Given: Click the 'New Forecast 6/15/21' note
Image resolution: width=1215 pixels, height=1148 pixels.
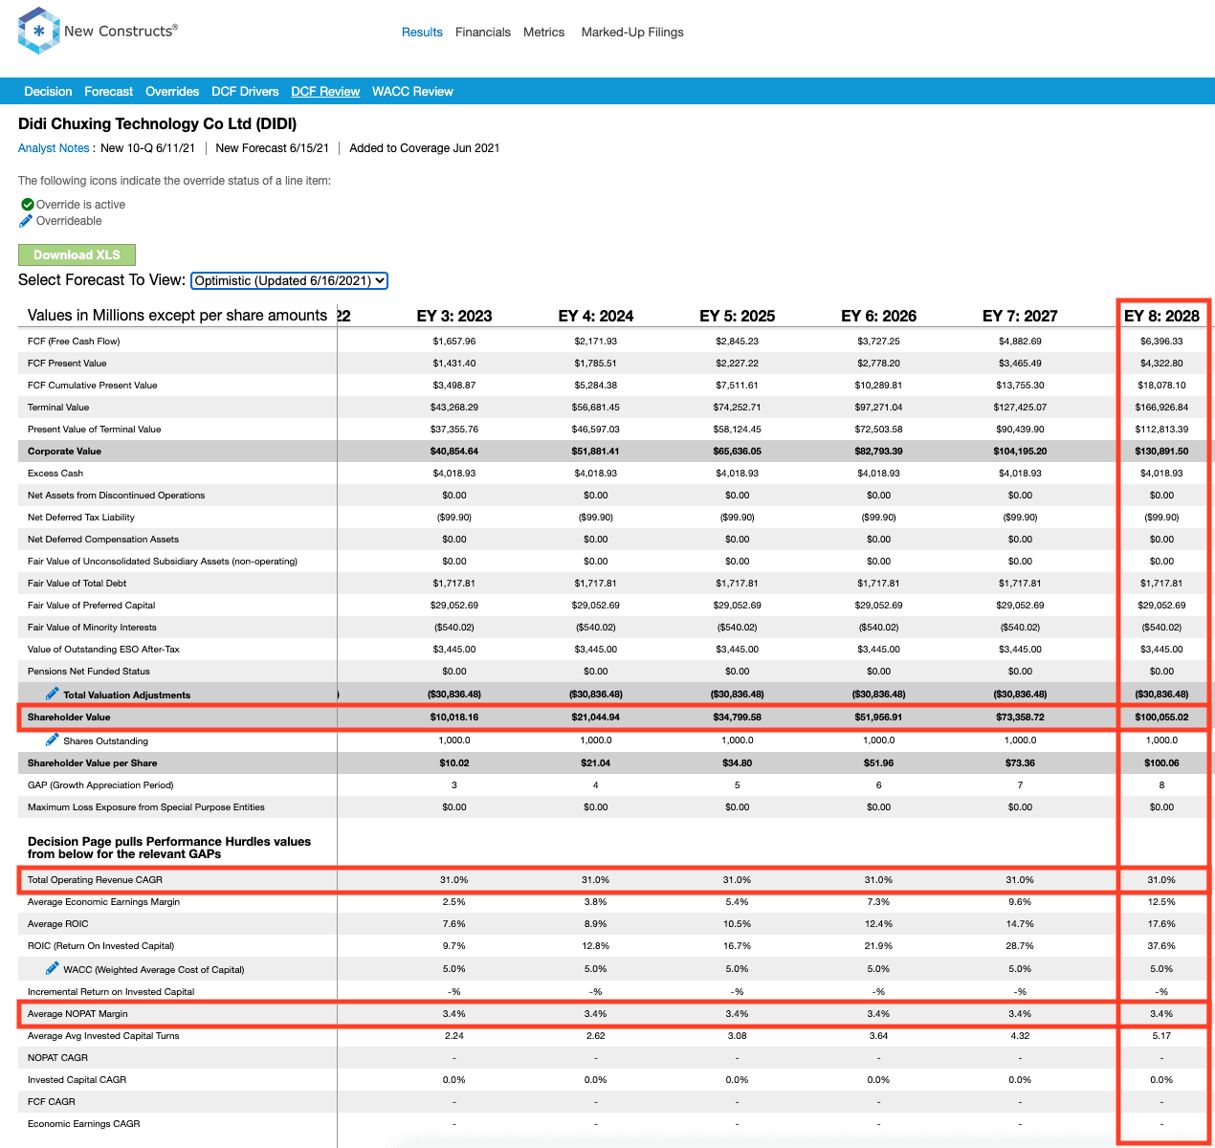Looking at the screenshot, I should 272,148.
